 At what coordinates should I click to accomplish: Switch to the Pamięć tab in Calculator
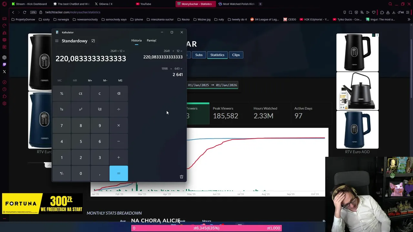tap(152, 41)
